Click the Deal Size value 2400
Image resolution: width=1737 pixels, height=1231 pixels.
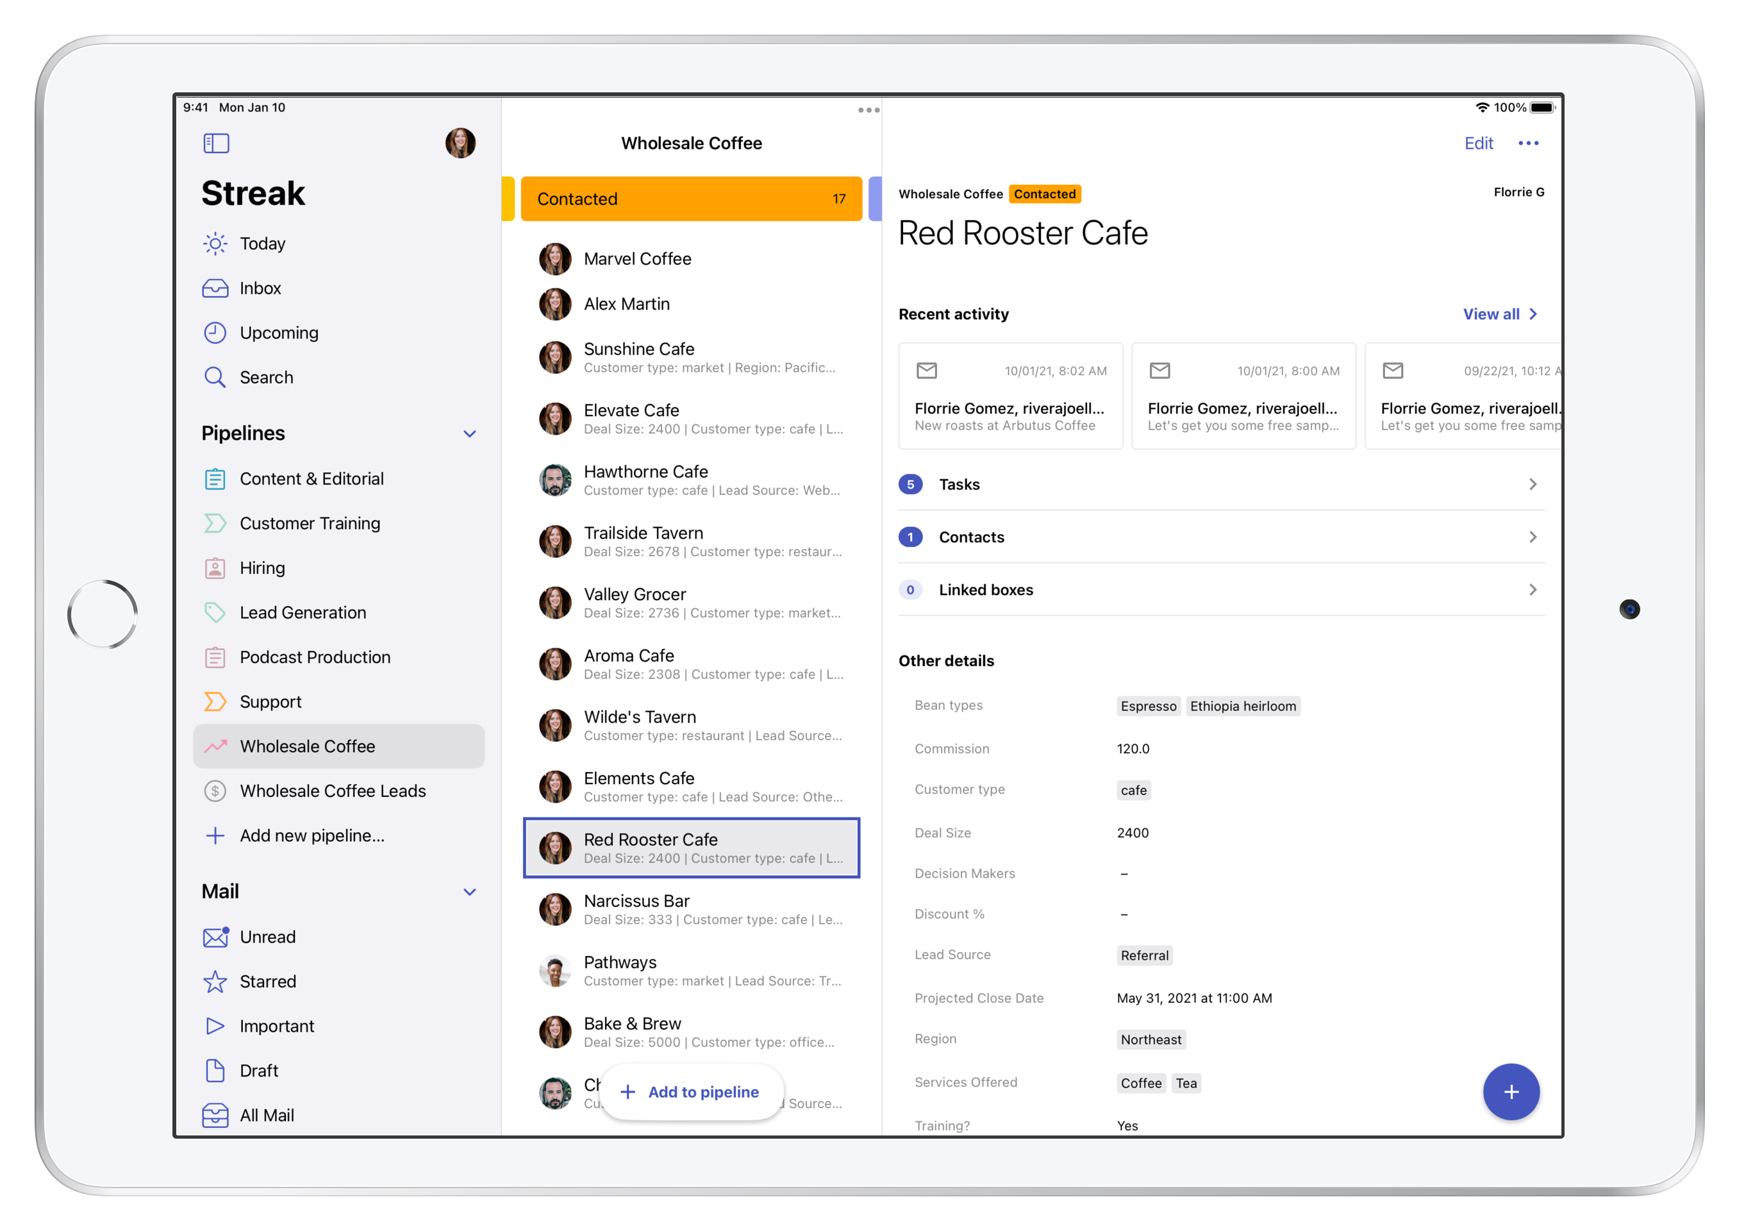1132,833
